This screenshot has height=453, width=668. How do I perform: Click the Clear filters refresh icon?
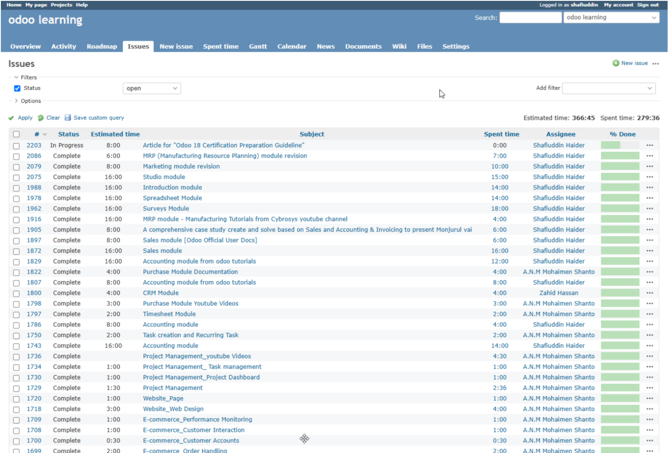tap(40, 118)
